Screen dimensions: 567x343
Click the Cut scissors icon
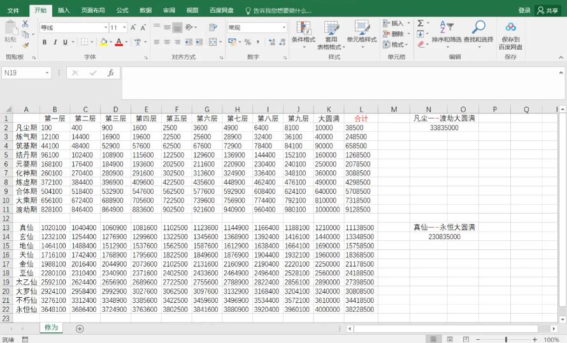pyautogui.click(x=25, y=24)
